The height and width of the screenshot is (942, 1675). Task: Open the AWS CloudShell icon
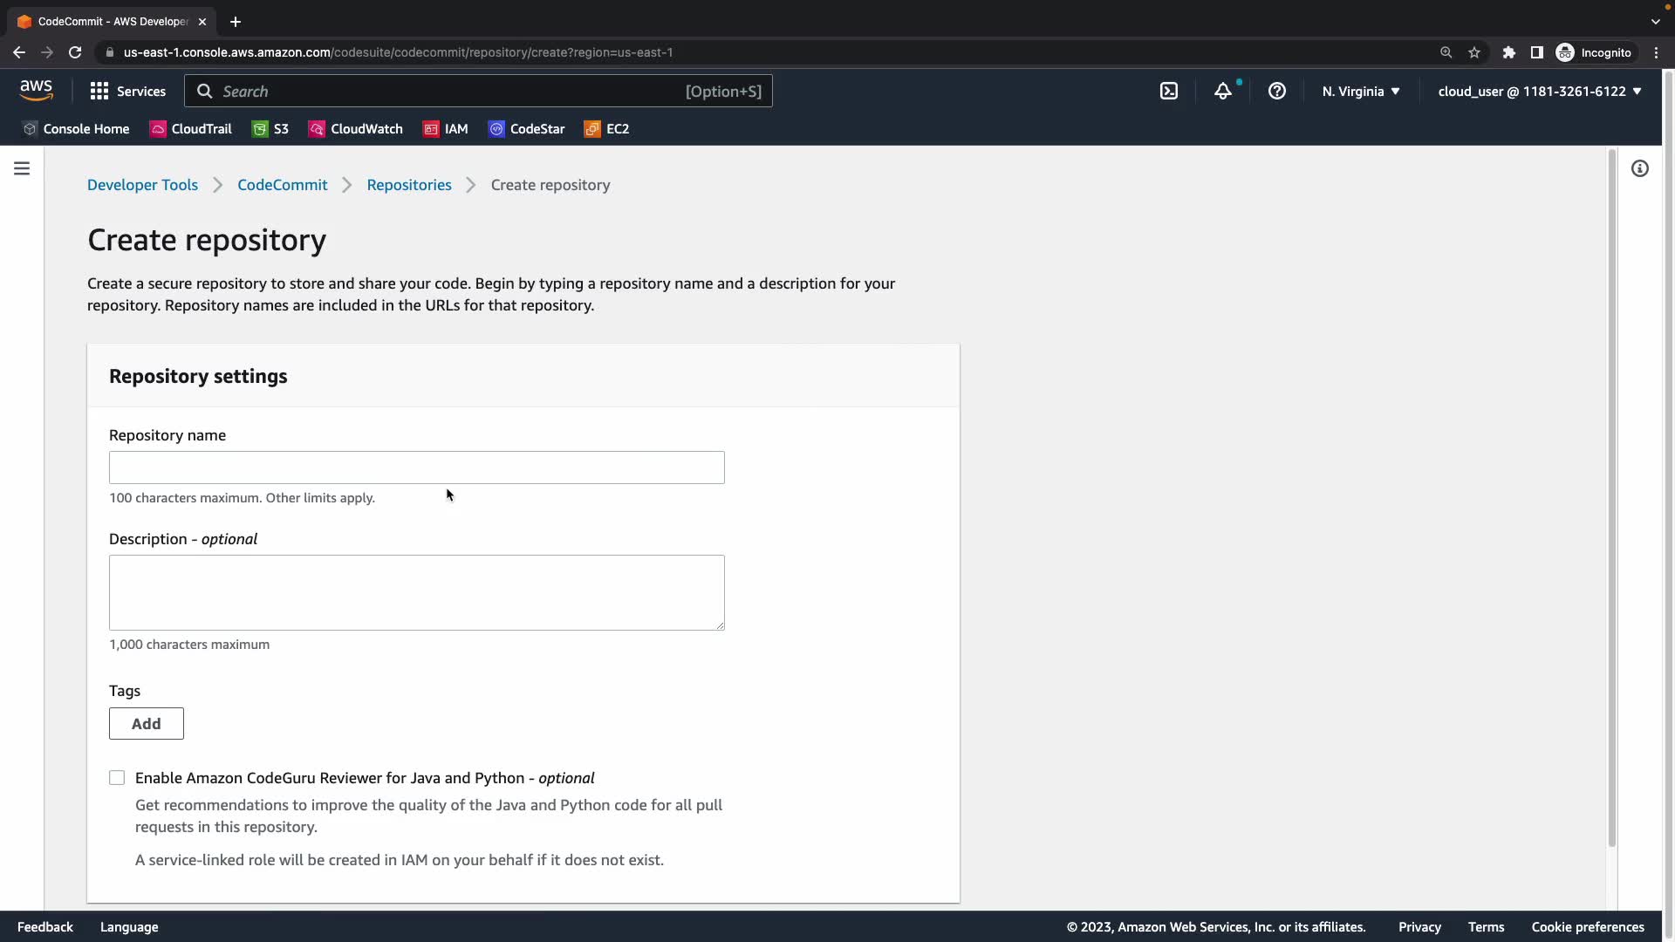(x=1169, y=91)
